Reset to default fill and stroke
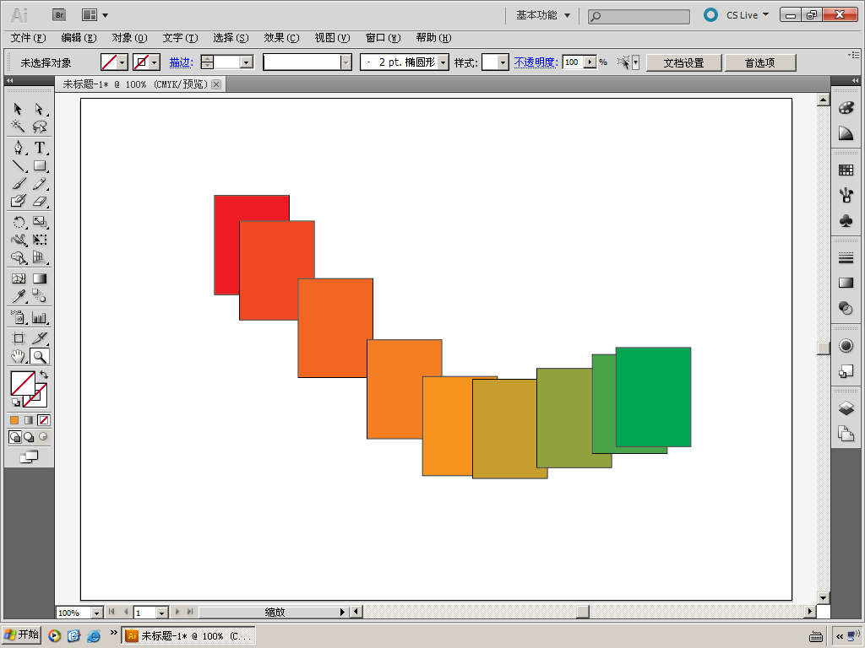Viewport: 865px width, 648px height. 15,402
